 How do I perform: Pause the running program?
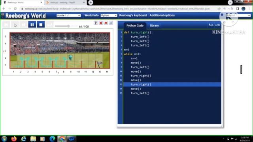tap(32, 24)
